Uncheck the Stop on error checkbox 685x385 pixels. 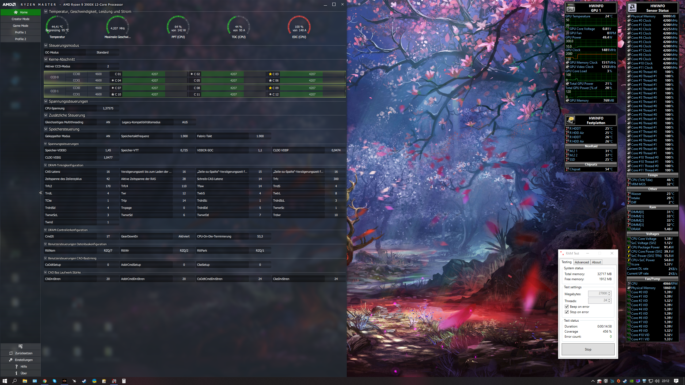click(567, 312)
